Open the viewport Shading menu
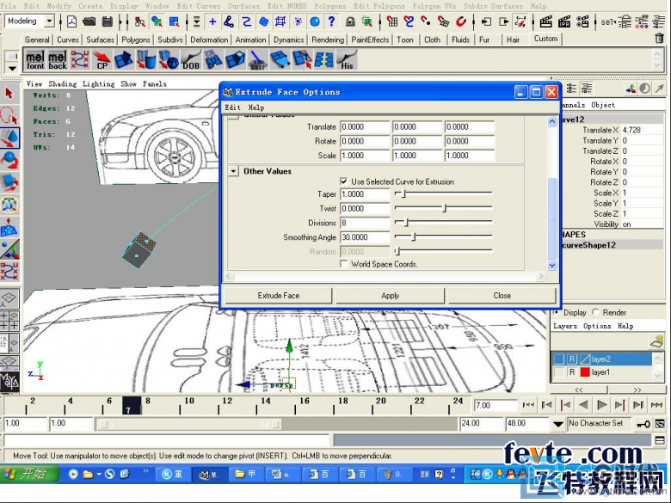Screen dimensions: 671x503 pos(63,84)
